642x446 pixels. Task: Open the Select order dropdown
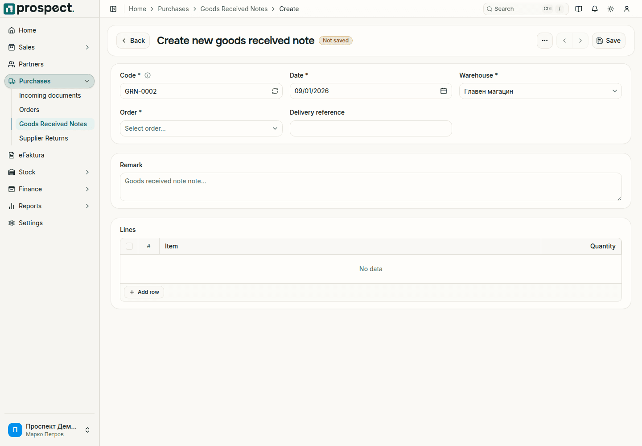click(x=201, y=128)
